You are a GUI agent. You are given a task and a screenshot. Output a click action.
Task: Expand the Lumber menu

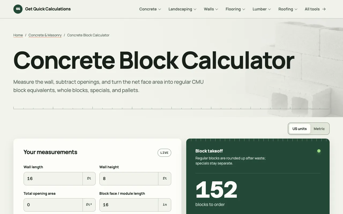point(262,9)
